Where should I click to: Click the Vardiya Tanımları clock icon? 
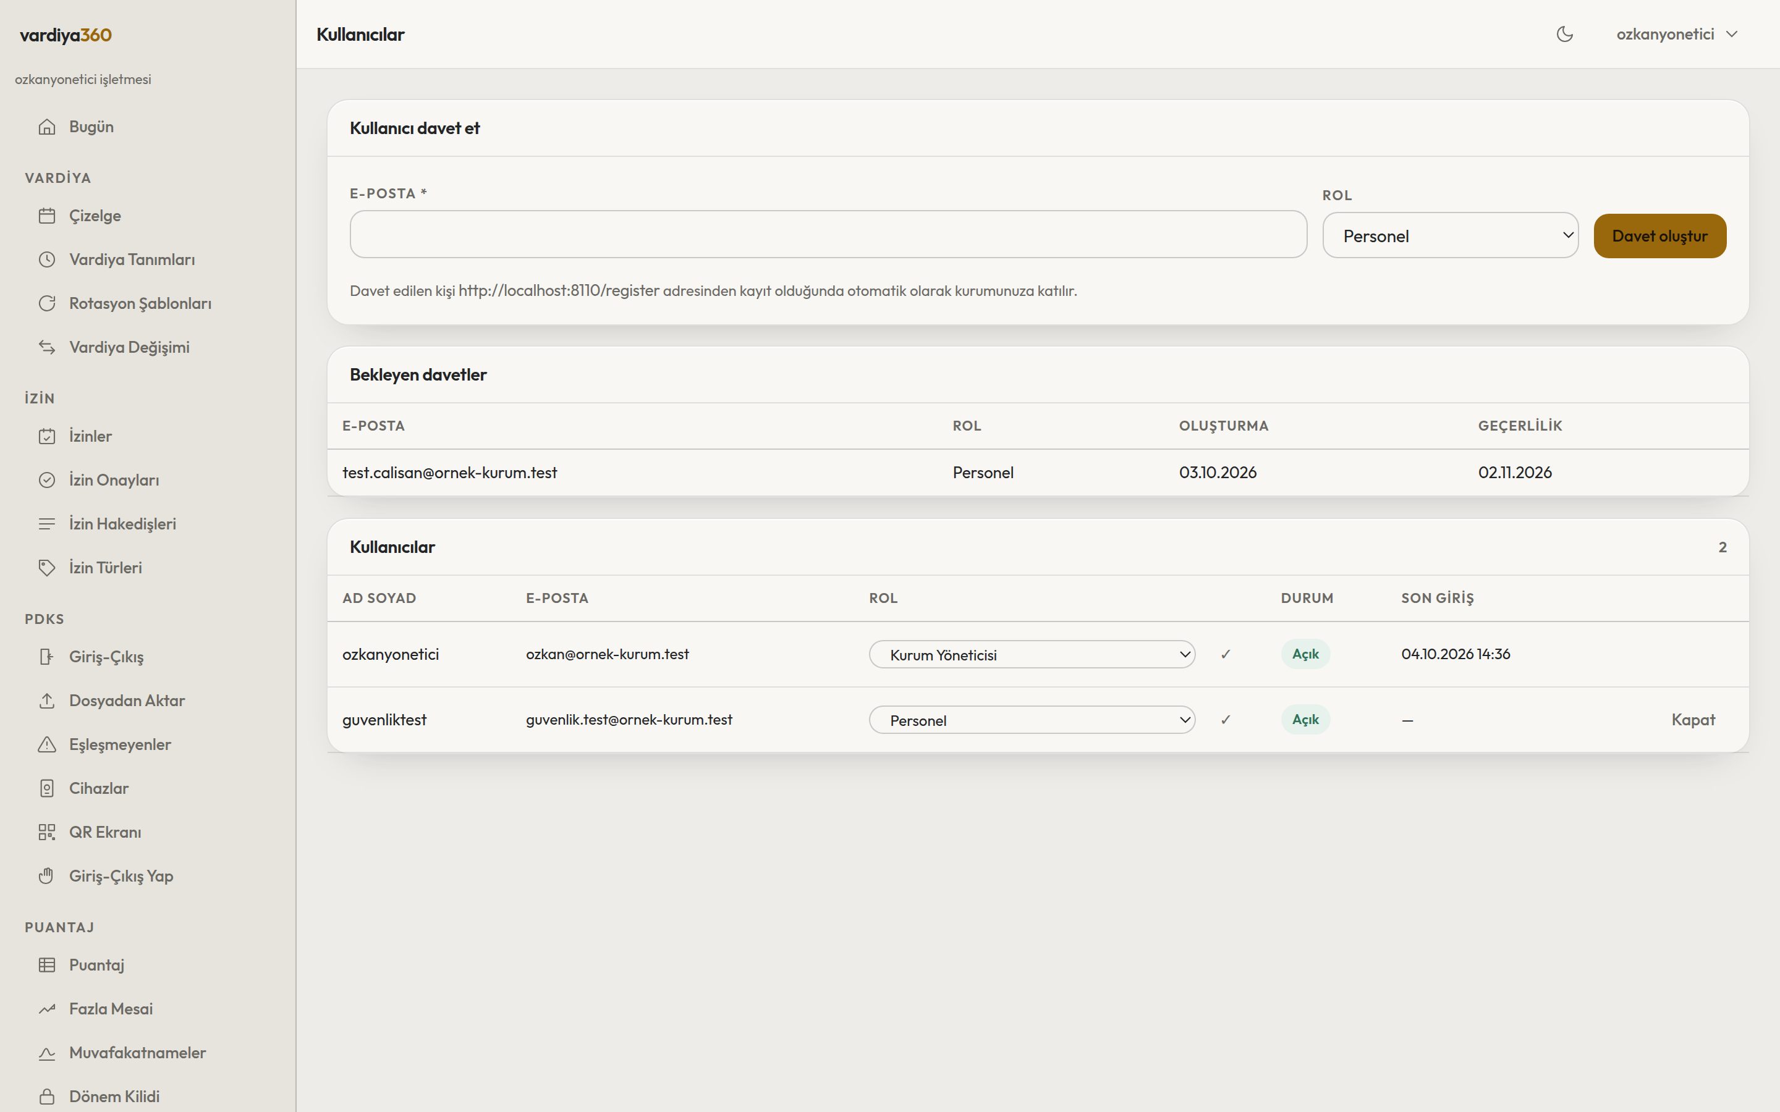point(47,259)
